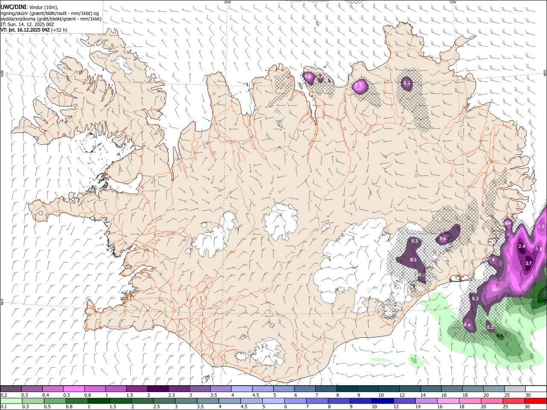Select upper legend light lavender swatch at 4
Image resolution: width=547 pixels, height=410 pixels.
click(241, 389)
